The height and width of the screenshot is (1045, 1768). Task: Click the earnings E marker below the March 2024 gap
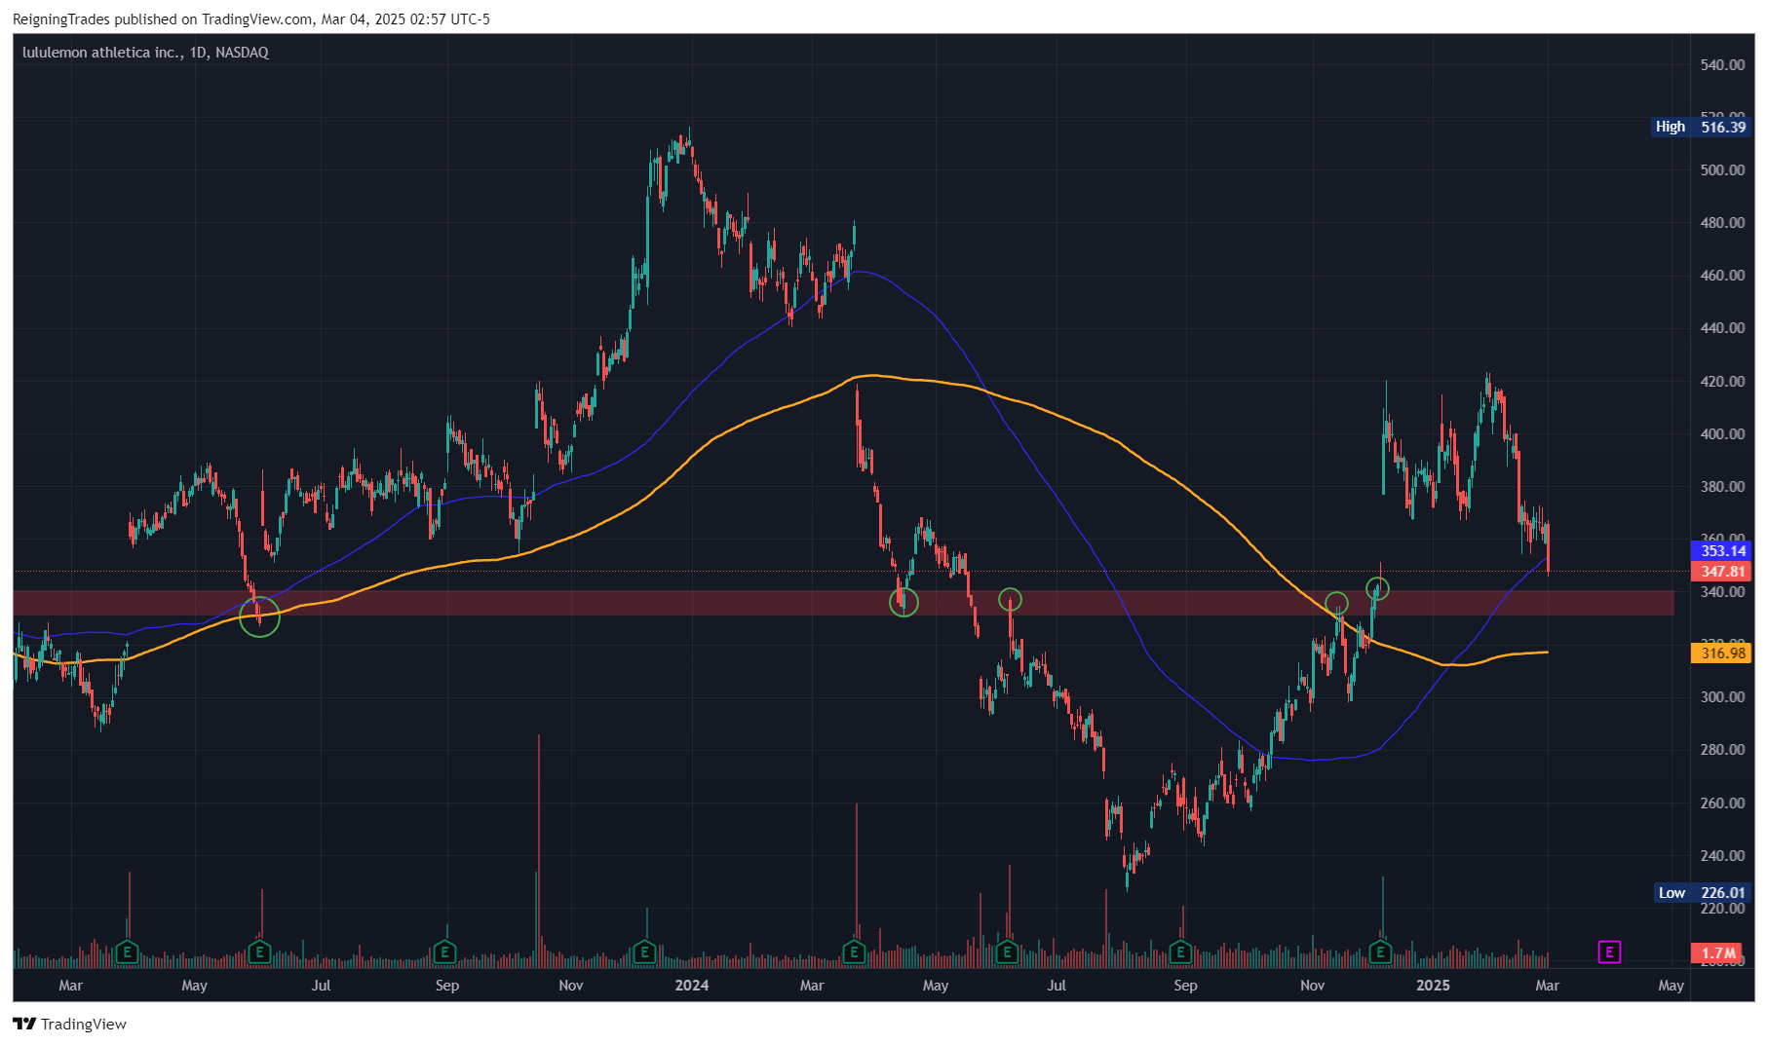point(855,952)
